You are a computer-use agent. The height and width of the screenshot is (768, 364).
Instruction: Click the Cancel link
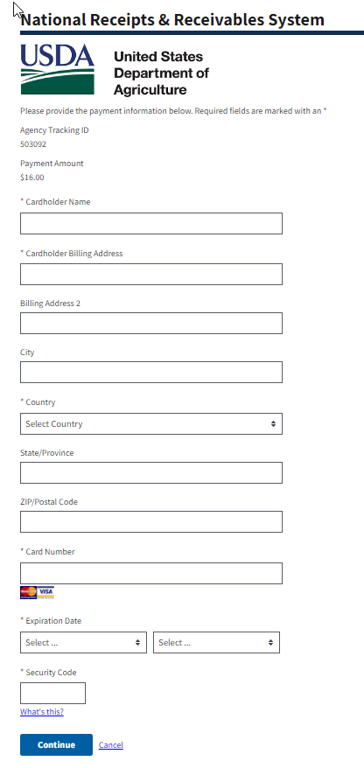(111, 745)
